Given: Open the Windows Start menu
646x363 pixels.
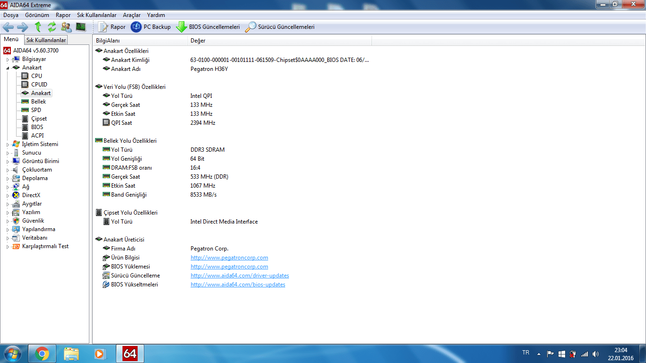Looking at the screenshot, I should pos(12,354).
